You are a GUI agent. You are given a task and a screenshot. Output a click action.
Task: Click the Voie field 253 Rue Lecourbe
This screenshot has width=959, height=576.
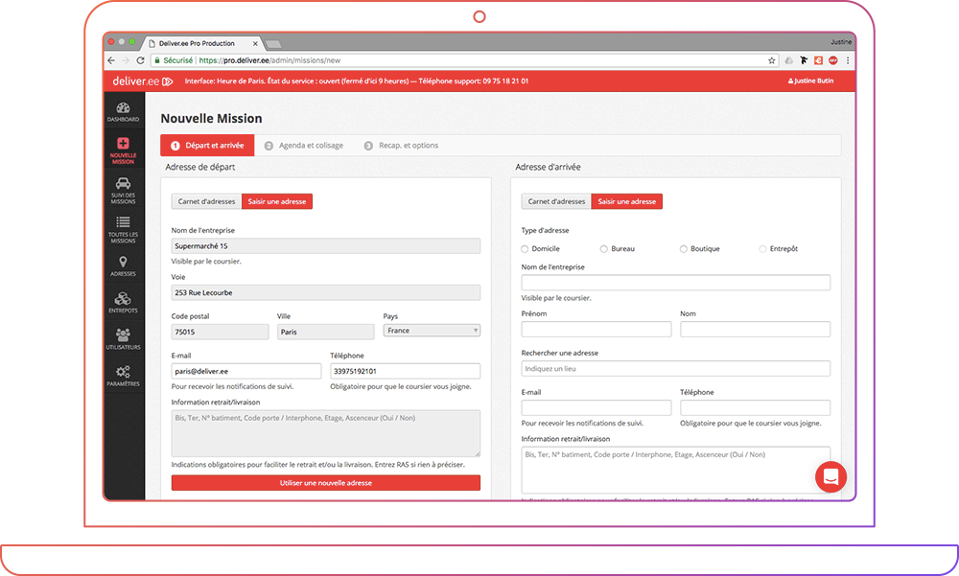[326, 292]
